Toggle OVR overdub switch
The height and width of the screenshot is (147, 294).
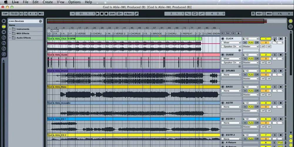click(x=112, y=14)
